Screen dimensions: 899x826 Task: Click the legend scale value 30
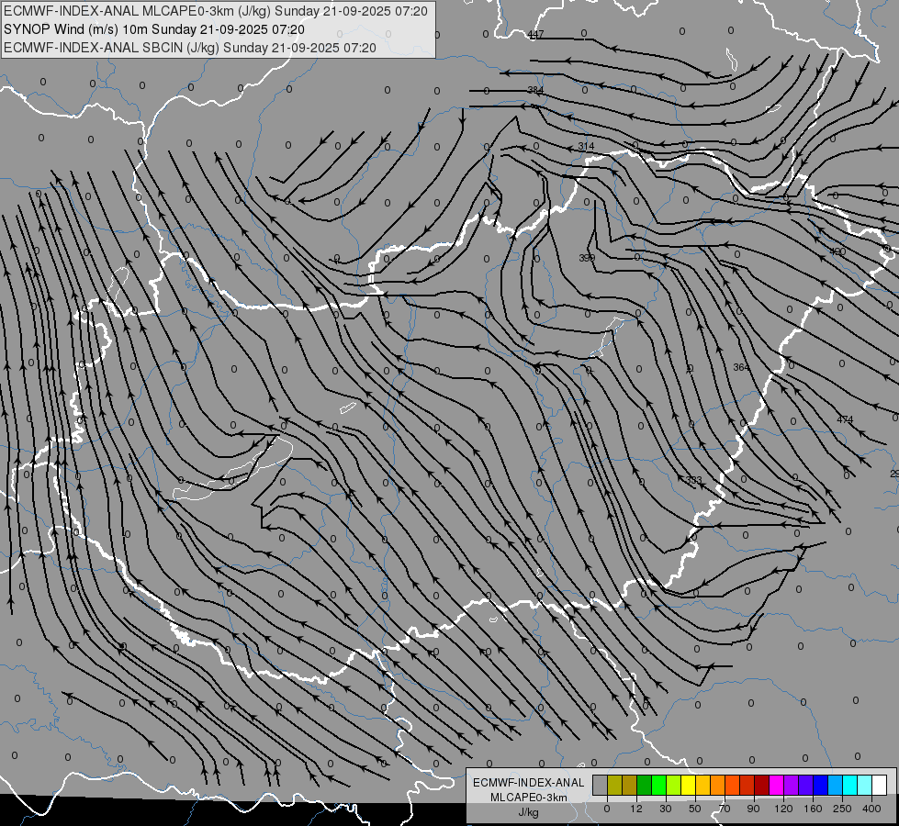click(x=666, y=809)
